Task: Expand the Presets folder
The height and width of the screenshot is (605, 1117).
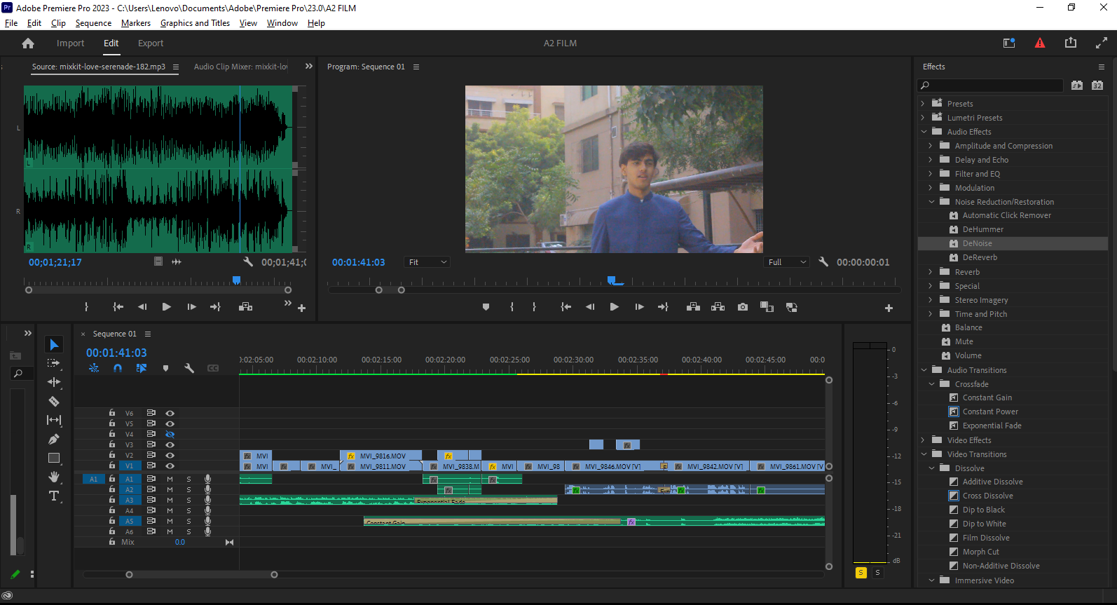Action: coord(923,104)
